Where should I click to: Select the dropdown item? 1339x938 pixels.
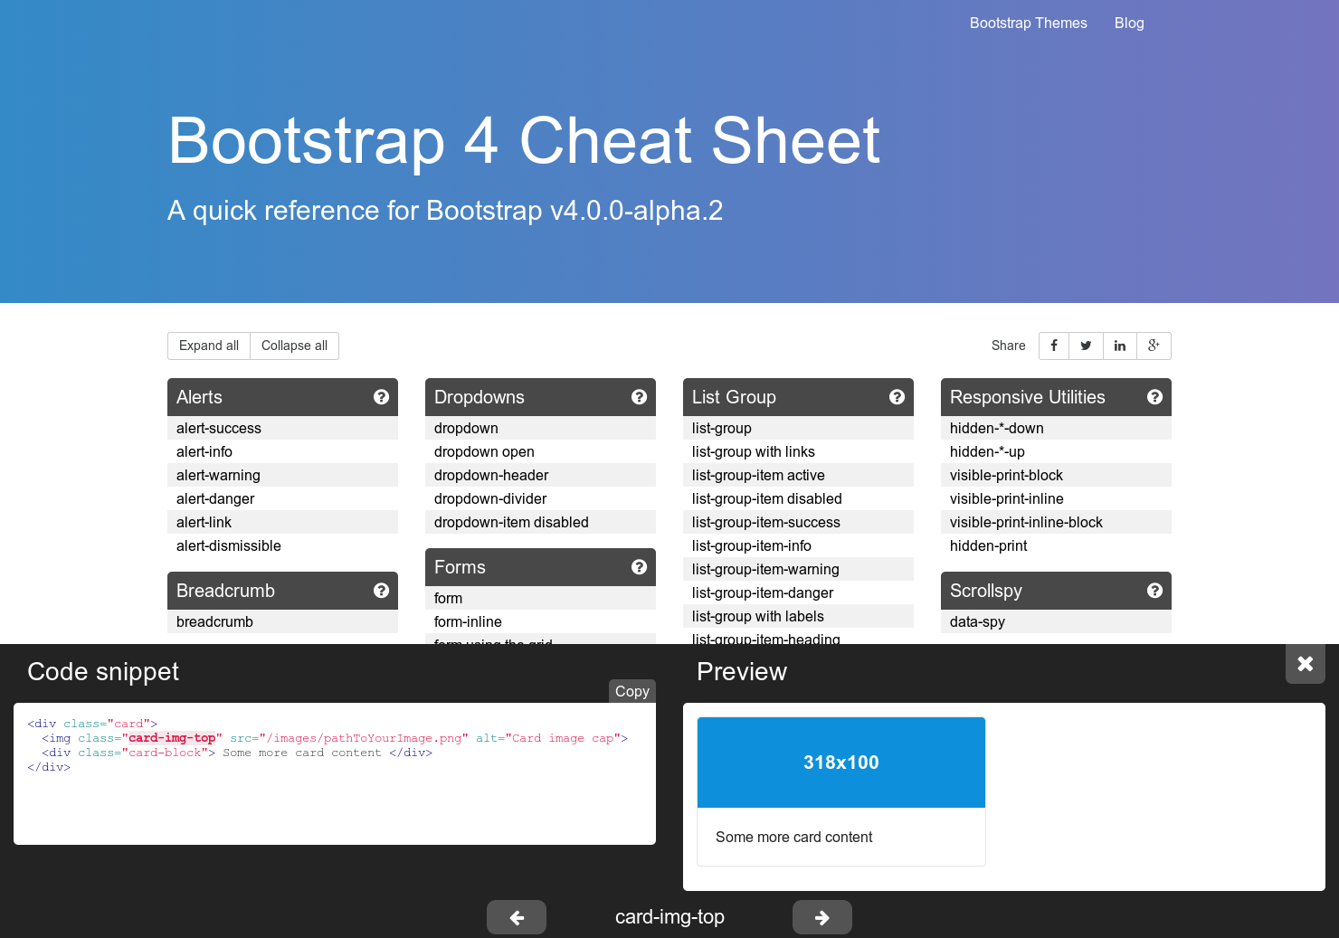pyautogui.click(x=540, y=428)
